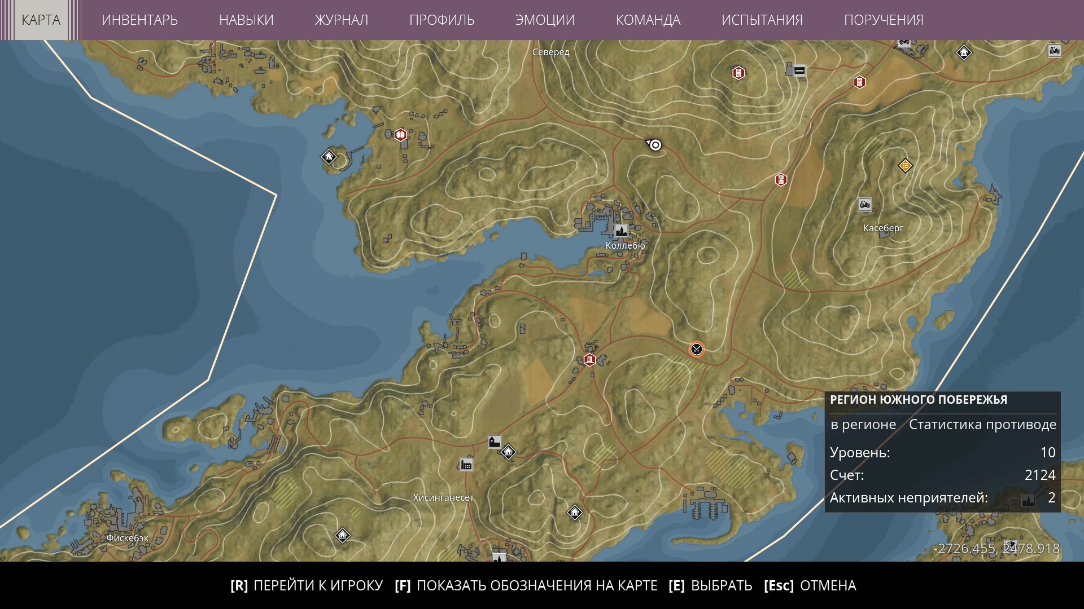The width and height of the screenshot is (1084, 609).
Task: Select the red hexagon west of Касеберг
Action: pos(781,180)
